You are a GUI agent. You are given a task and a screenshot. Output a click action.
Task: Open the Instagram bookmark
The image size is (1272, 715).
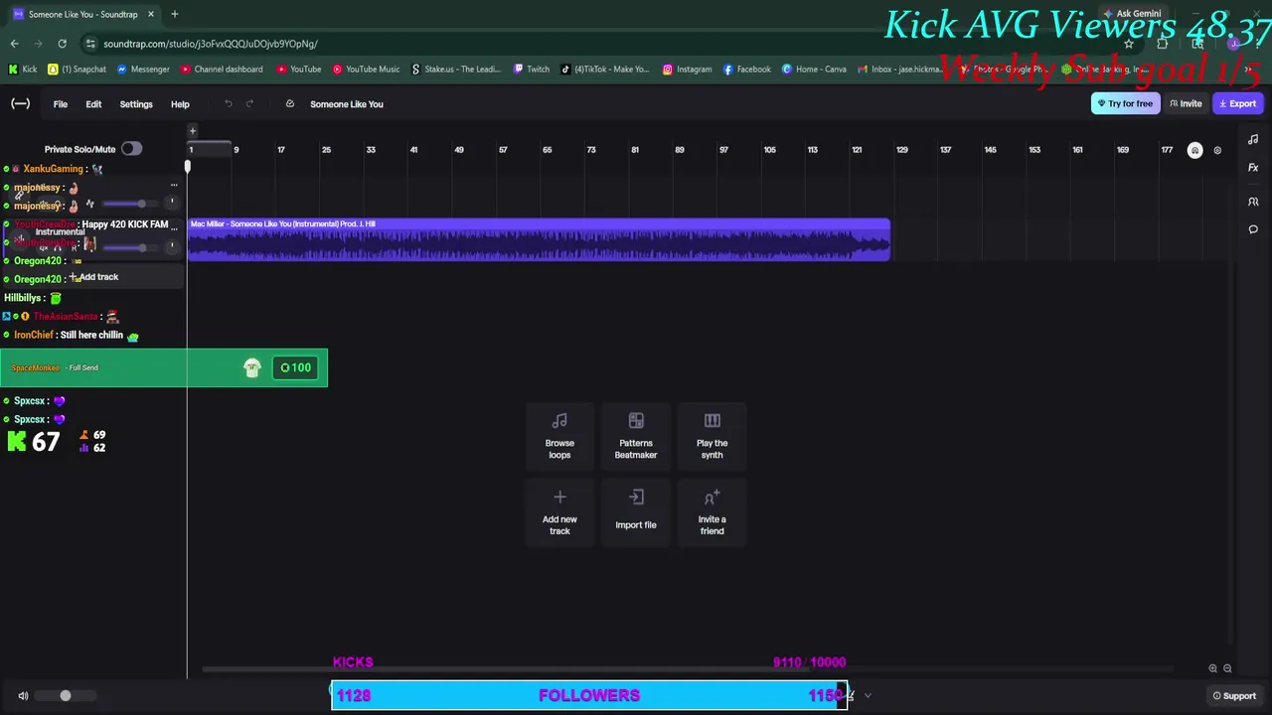click(x=687, y=70)
